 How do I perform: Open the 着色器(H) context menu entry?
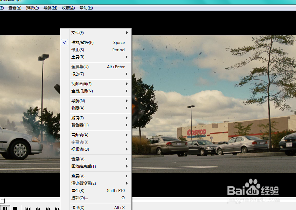pyautogui.click(x=96, y=125)
